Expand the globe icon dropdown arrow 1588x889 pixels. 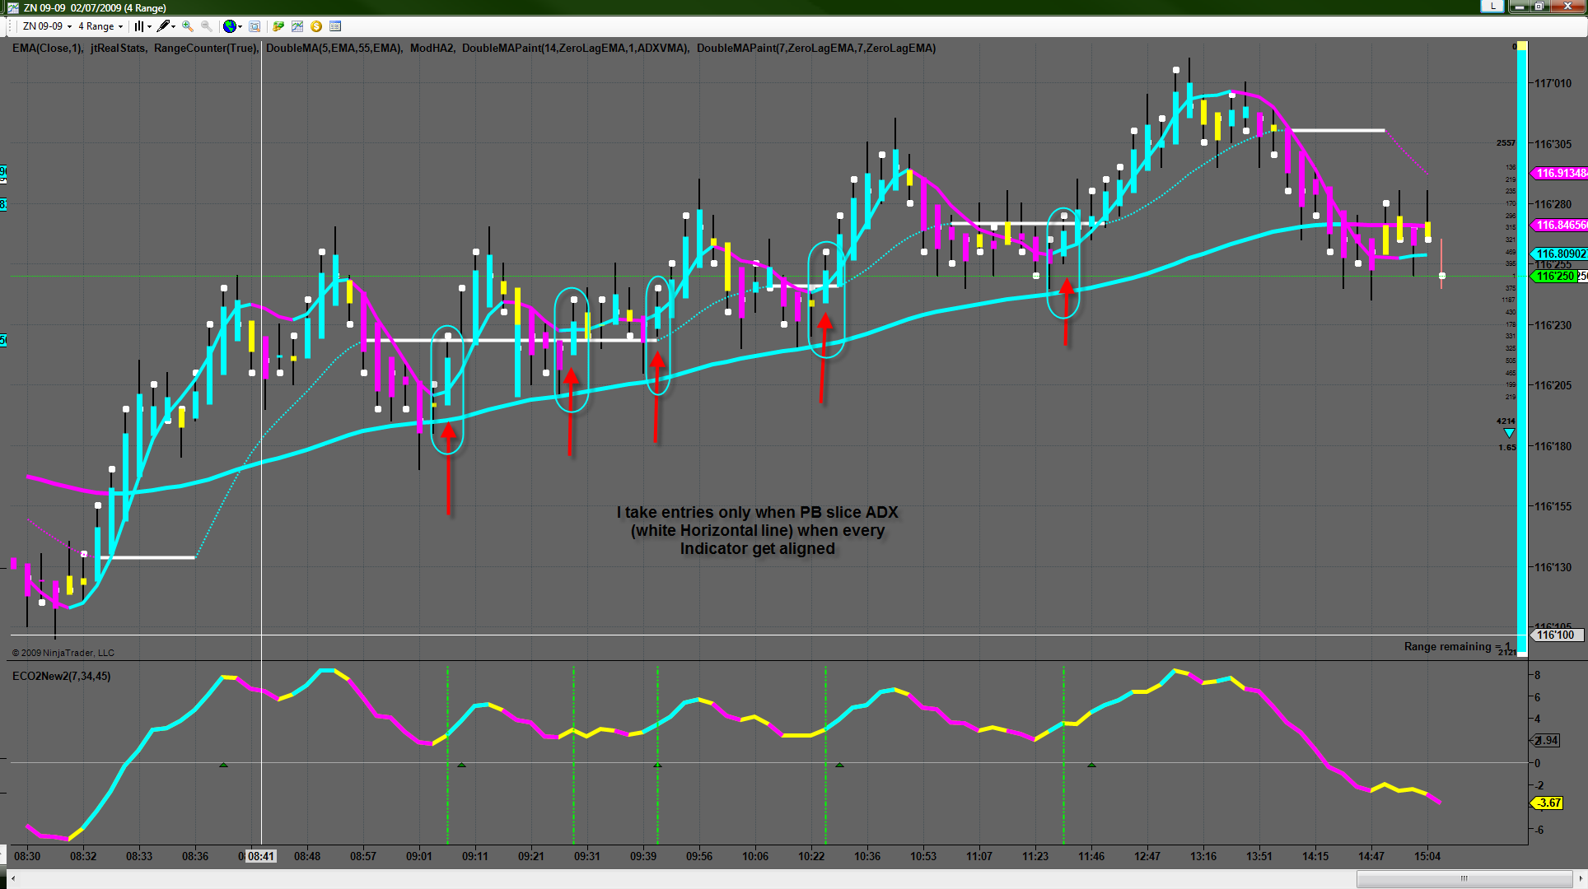tap(240, 26)
